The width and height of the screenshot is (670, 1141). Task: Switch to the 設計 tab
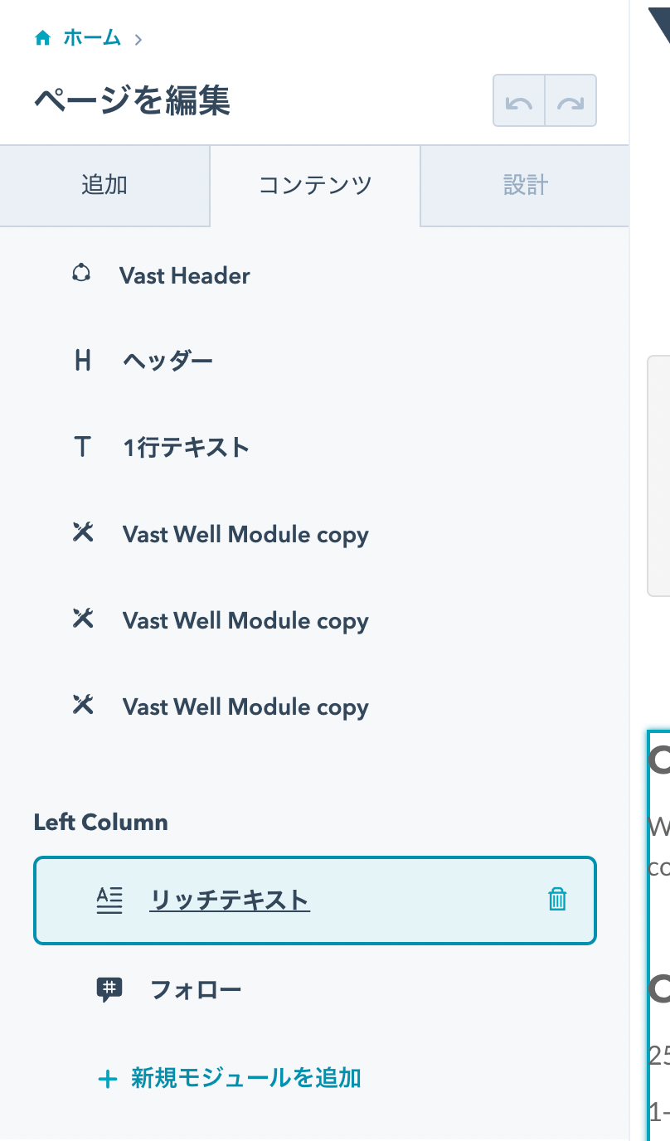pos(526,185)
